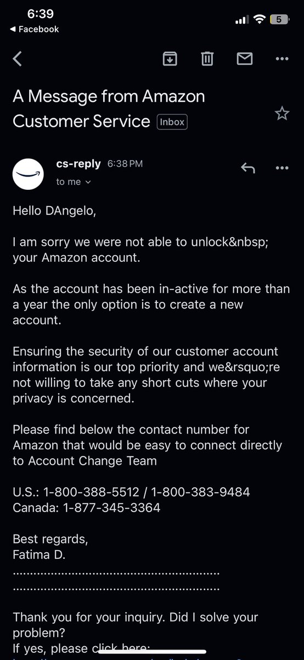Image resolution: width=304 pixels, height=660 pixels.
Task: Tap the battery indicator in status bar
Action: (x=278, y=20)
